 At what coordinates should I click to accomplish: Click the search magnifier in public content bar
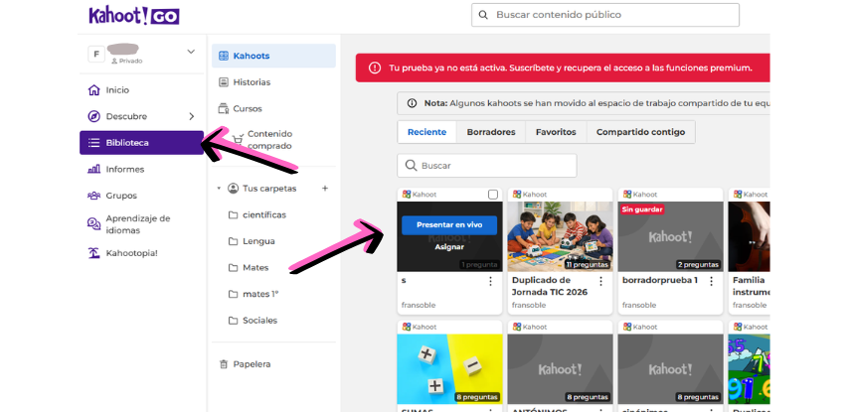coord(483,15)
